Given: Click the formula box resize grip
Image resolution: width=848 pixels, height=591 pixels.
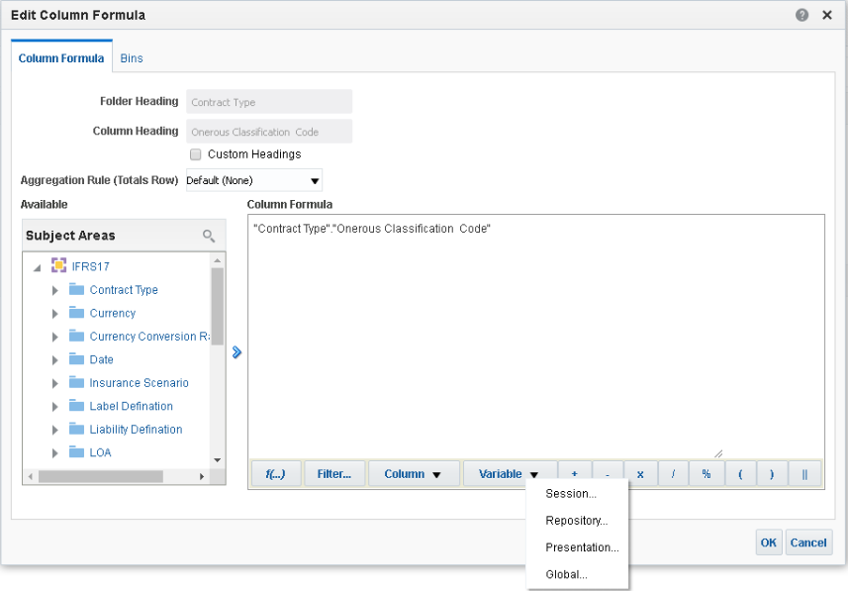Looking at the screenshot, I should coord(718,453).
